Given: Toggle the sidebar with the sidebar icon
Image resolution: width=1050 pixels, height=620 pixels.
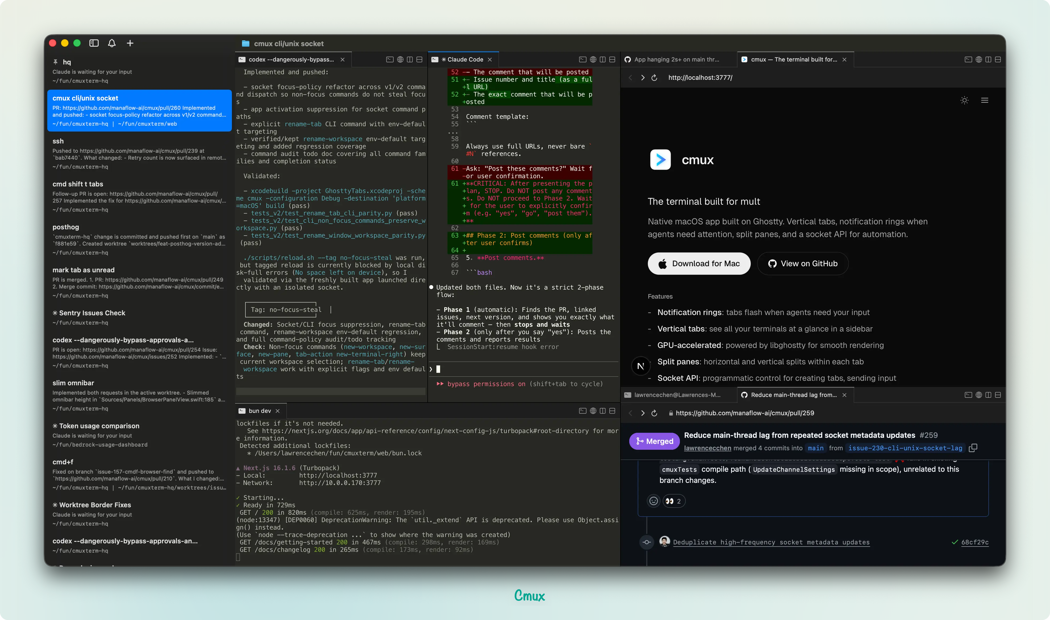Looking at the screenshot, I should (x=94, y=43).
